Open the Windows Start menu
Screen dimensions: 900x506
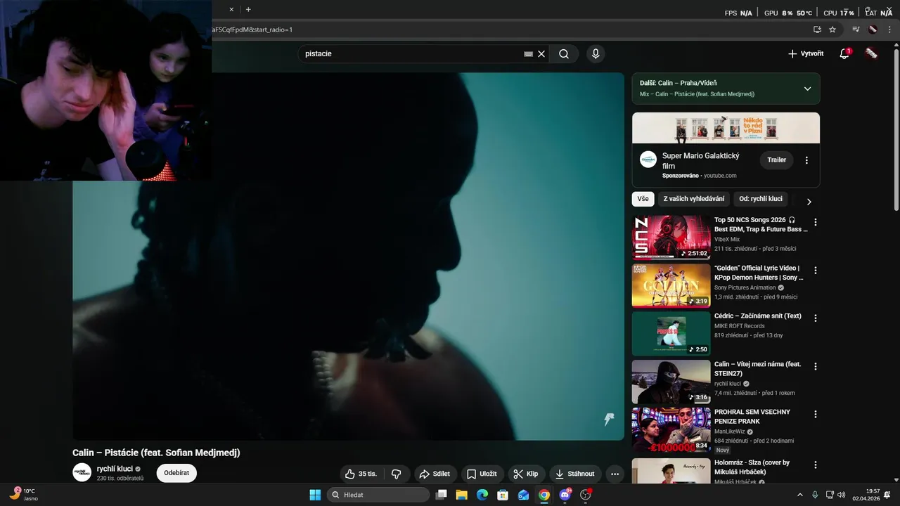315,495
